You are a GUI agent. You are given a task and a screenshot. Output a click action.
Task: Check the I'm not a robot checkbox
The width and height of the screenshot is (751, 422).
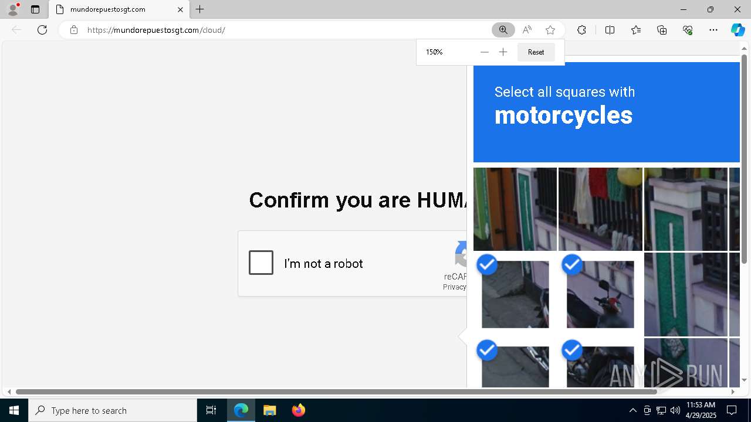click(x=261, y=263)
